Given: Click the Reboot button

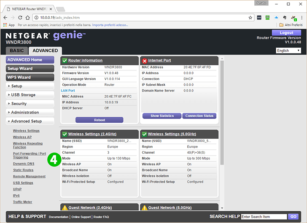Looking at the screenshot, I should [100, 120].
